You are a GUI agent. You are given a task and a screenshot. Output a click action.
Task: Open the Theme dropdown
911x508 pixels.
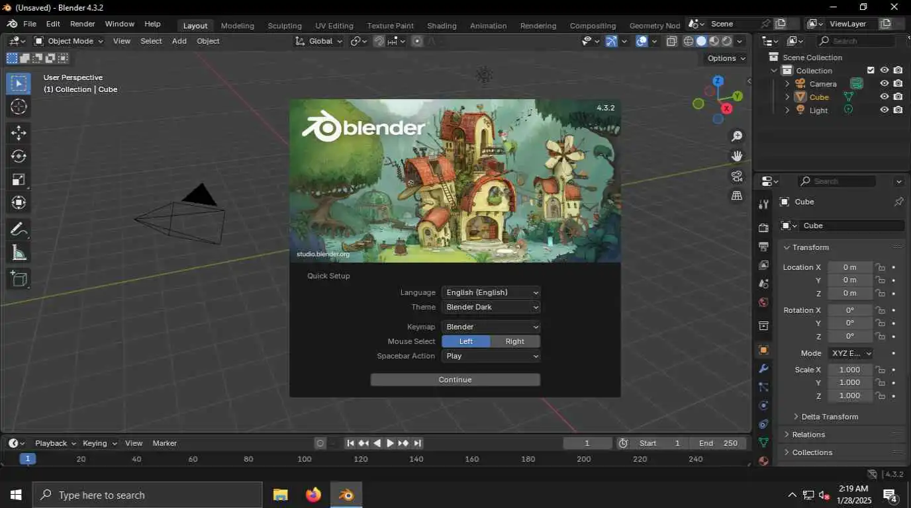491,307
